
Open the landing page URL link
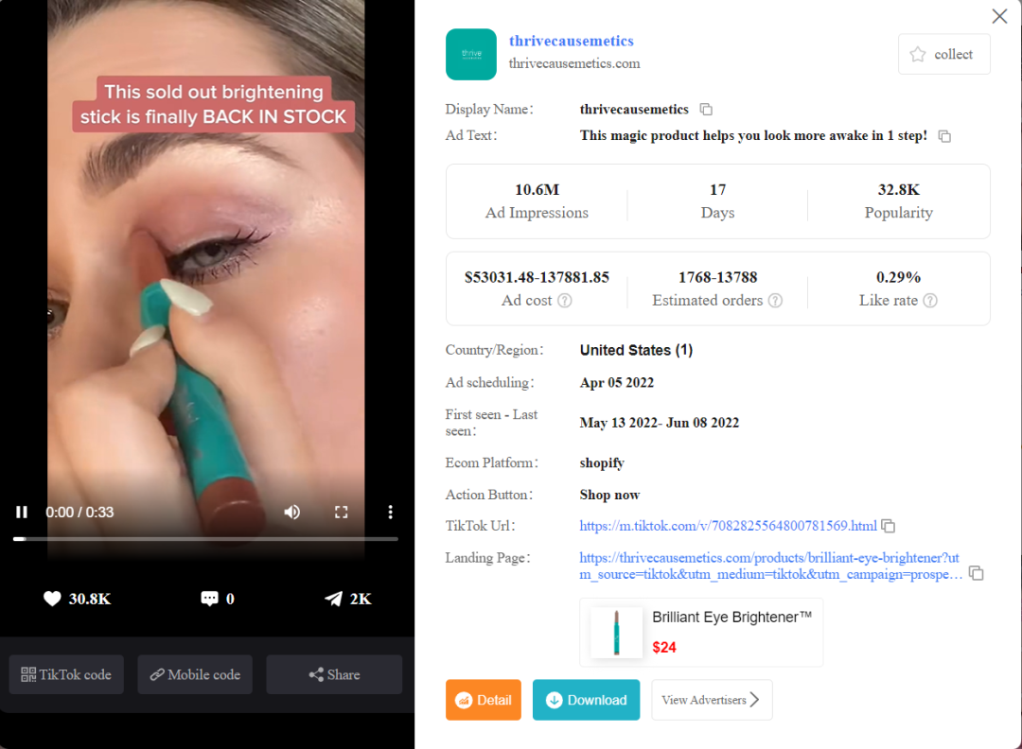770,566
